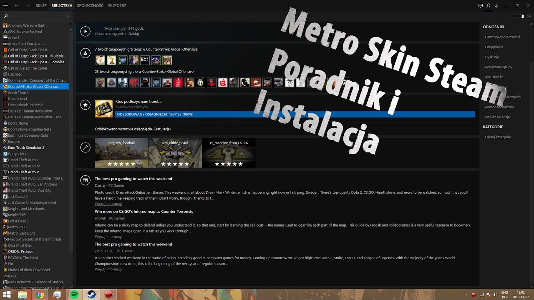This screenshot has width=534, height=300.
Task: Open aim_cbble_pistol workshop thumbnail
Action: (175, 153)
